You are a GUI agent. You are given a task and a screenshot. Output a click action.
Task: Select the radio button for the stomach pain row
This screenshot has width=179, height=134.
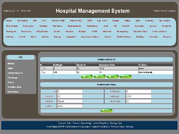[42, 72]
